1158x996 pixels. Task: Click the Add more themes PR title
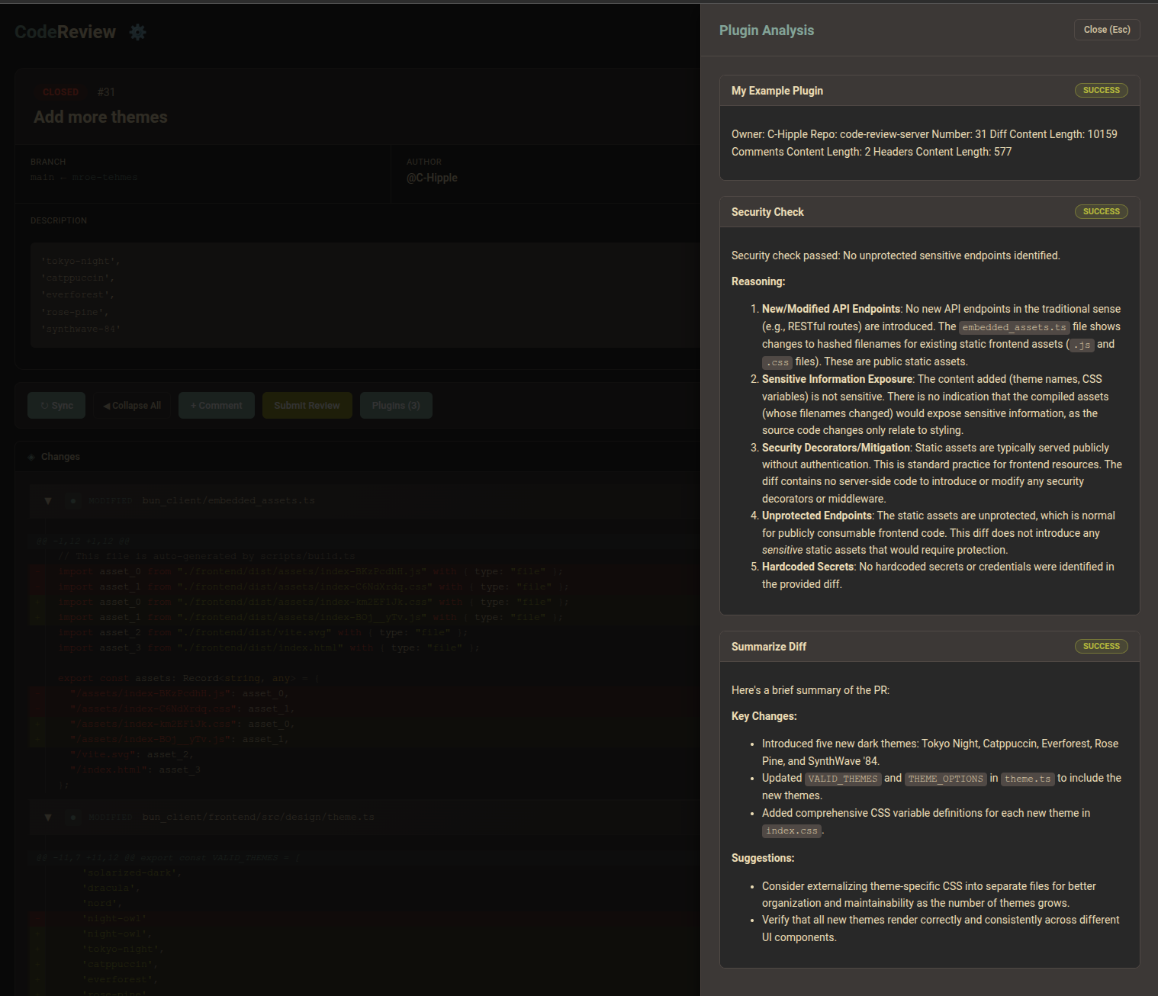point(101,117)
